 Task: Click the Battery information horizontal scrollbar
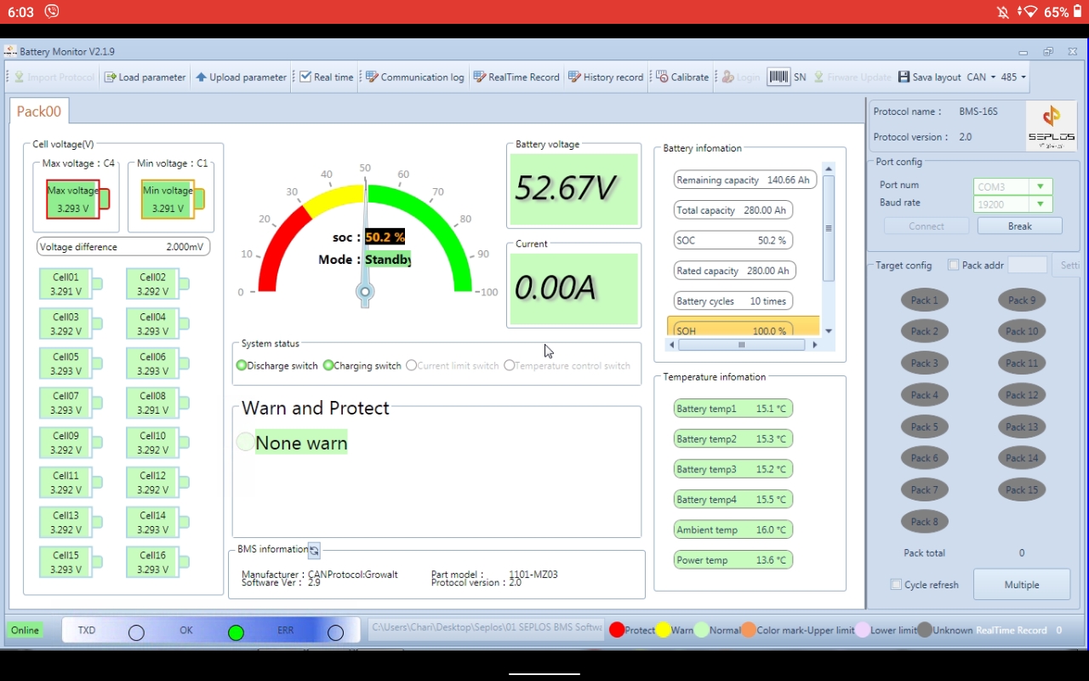[x=741, y=345]
